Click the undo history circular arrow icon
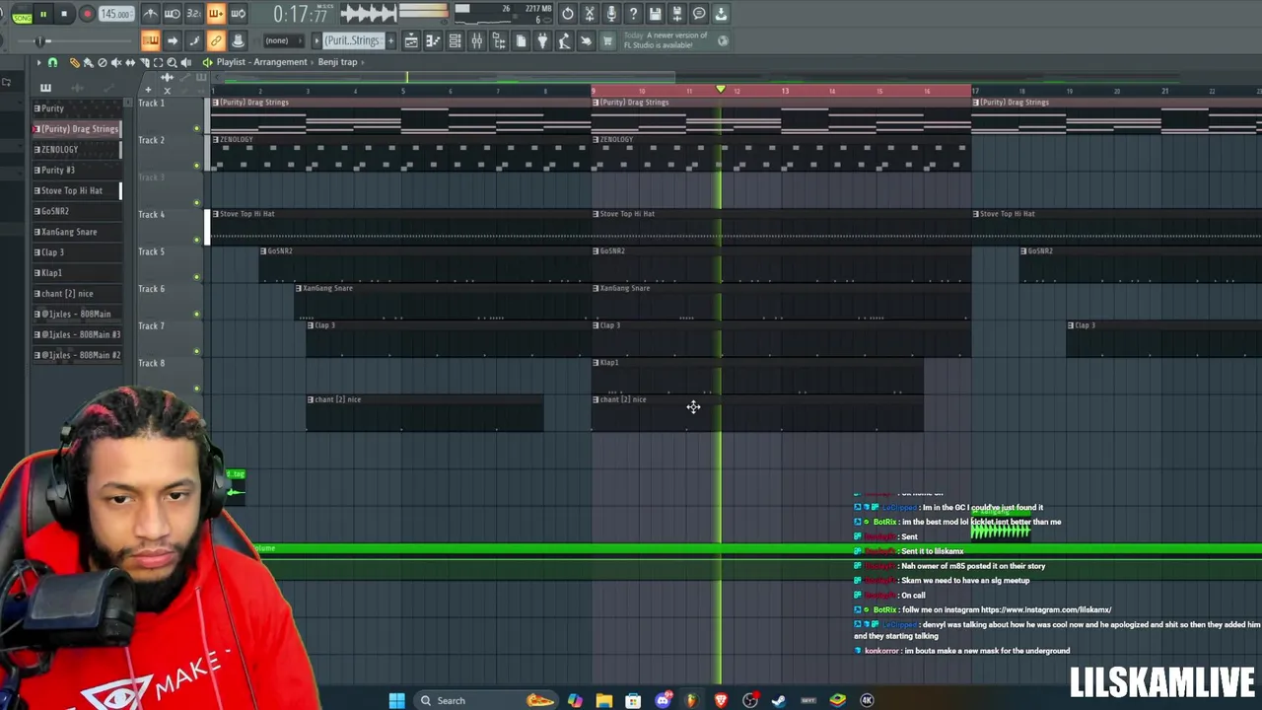 (568, 14)
